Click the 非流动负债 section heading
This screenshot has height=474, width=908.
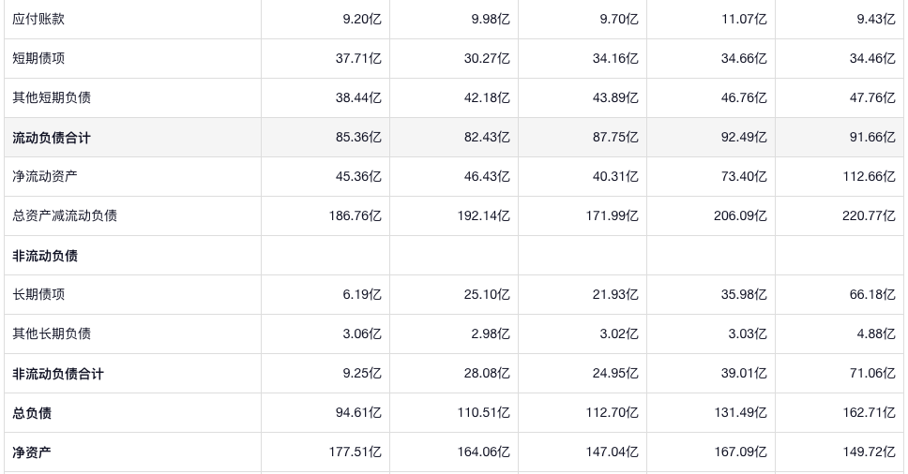pos(45,256)
